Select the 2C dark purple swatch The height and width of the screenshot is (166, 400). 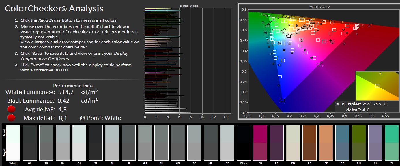point(277,143)
